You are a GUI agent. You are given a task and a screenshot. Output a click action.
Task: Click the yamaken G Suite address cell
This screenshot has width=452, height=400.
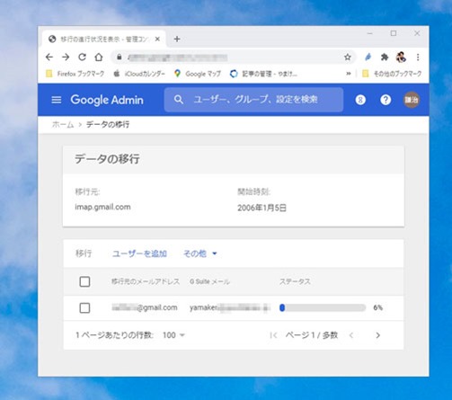coord(229,307)
